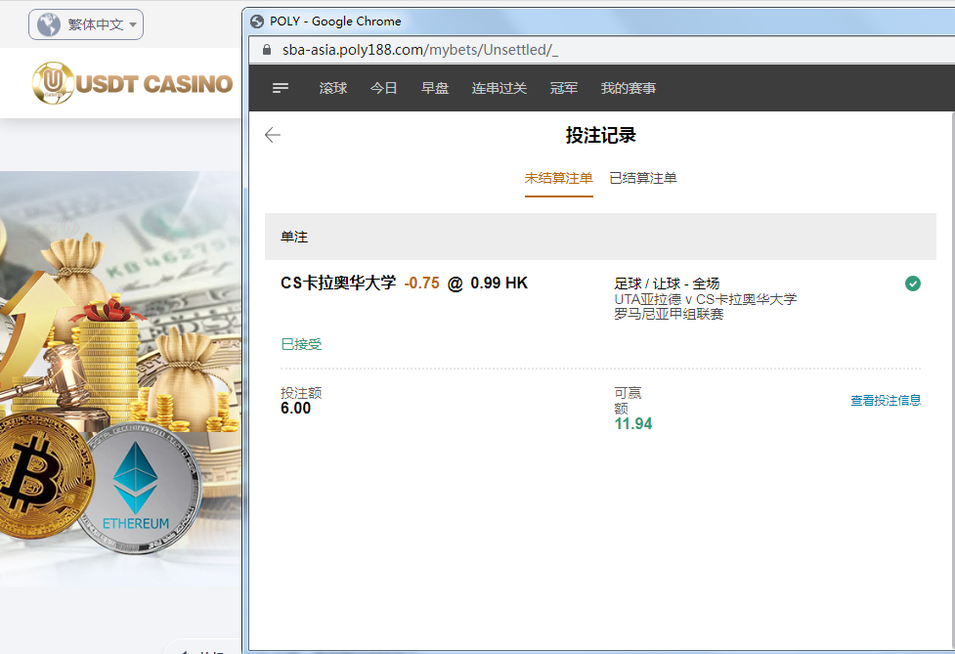
Task: Open the 冠军 menu item
Action: pyautogui.click(x=563, y=88)
